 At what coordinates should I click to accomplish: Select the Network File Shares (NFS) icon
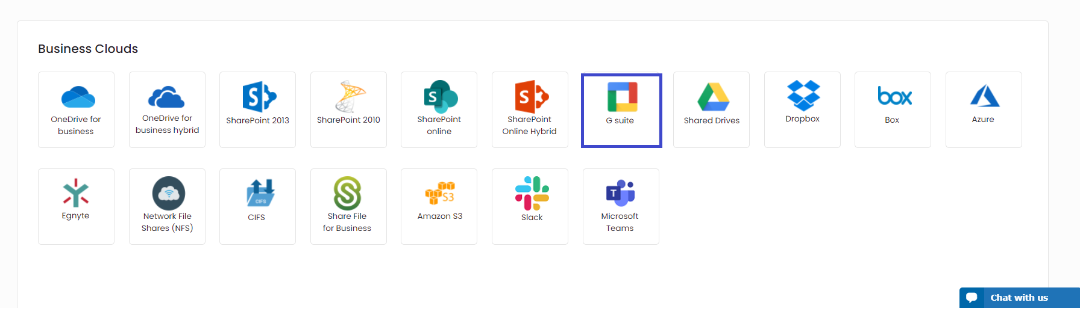169,193
